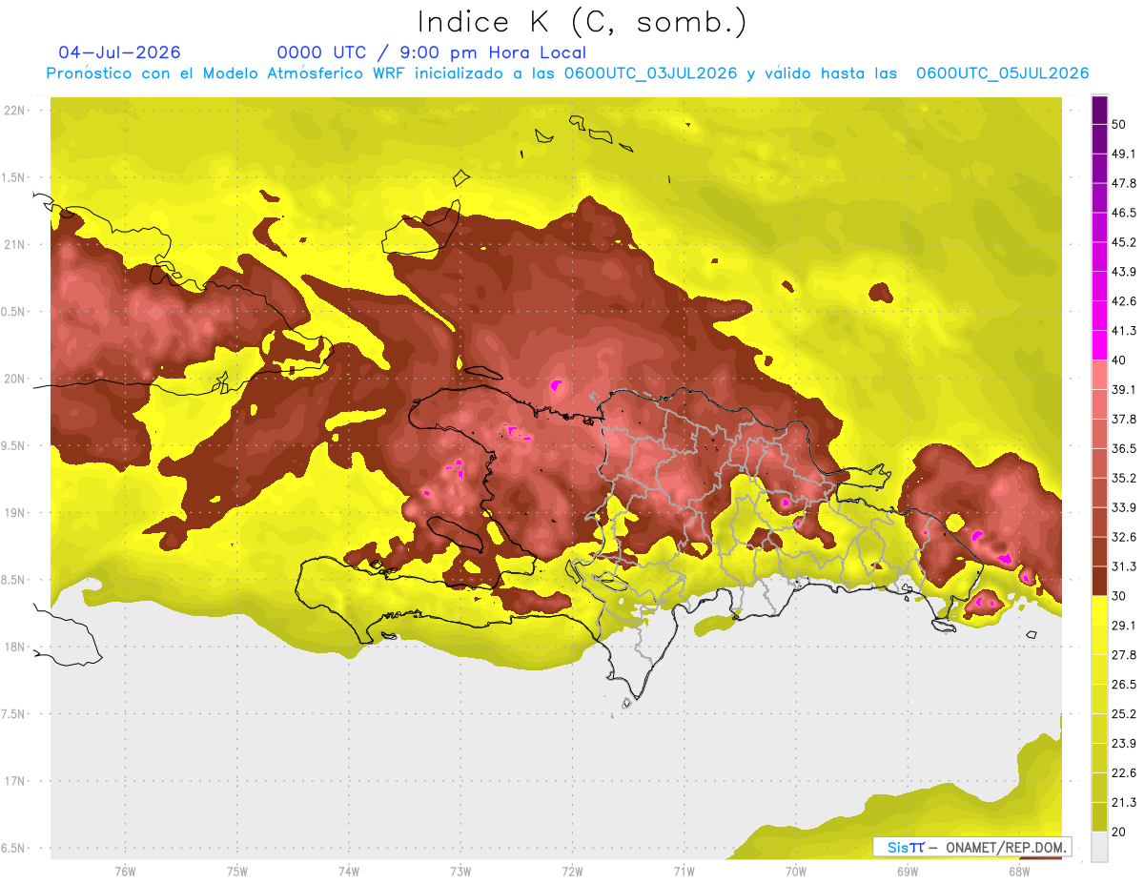
Task: Click the '68W' longitude label
Action: 1019,871
